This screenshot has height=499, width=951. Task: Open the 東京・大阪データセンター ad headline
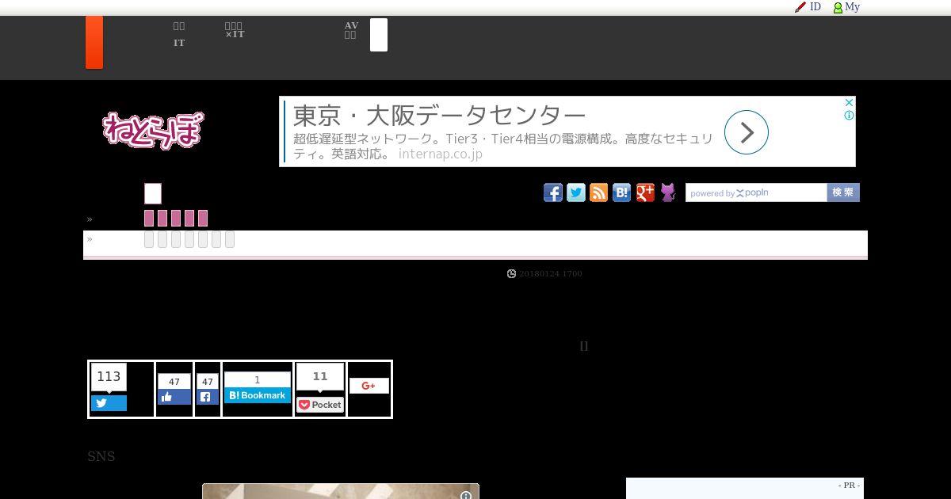point(440,116)
